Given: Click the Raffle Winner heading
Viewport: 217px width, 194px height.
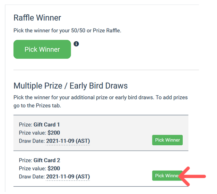Looking at the screenshot, I should [37, 18].
